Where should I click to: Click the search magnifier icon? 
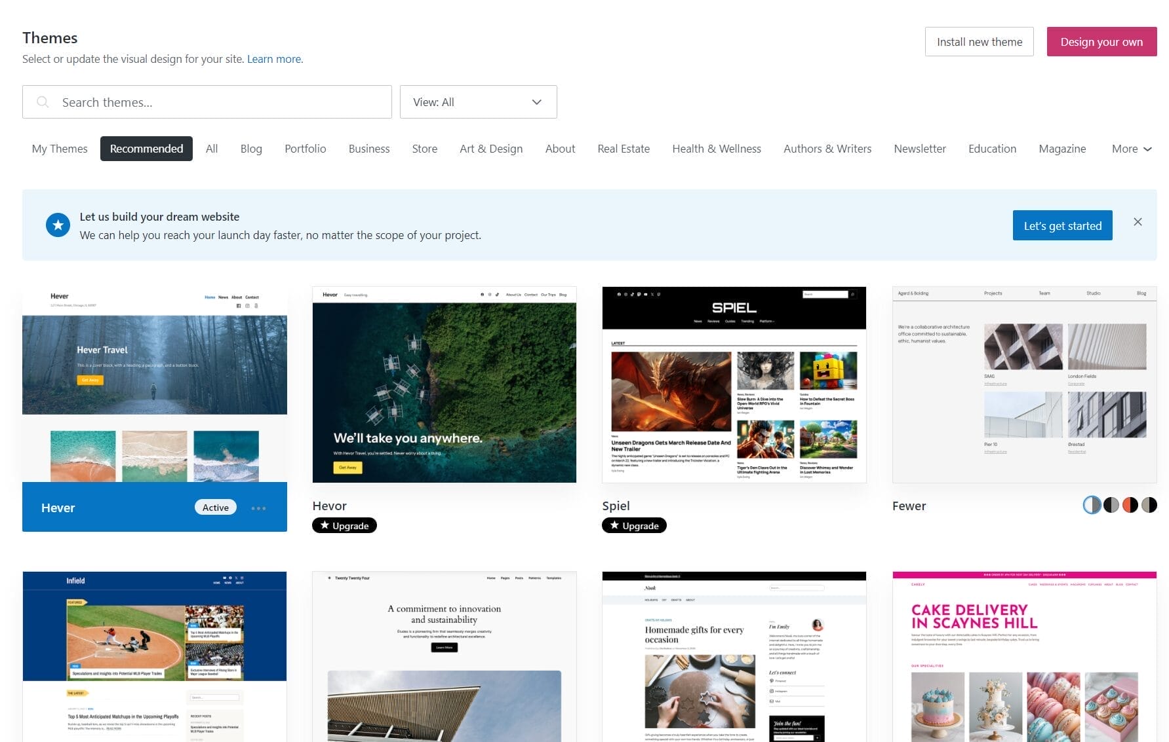(x=43, y=102)
